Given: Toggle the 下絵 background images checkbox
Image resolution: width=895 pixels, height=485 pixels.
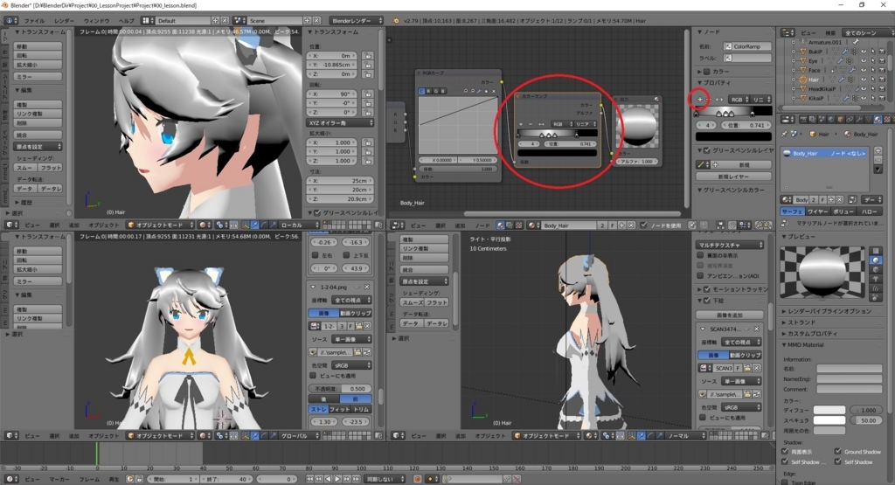Looking at the screenshot, I should pyautogui.click(x=706, y=300).
